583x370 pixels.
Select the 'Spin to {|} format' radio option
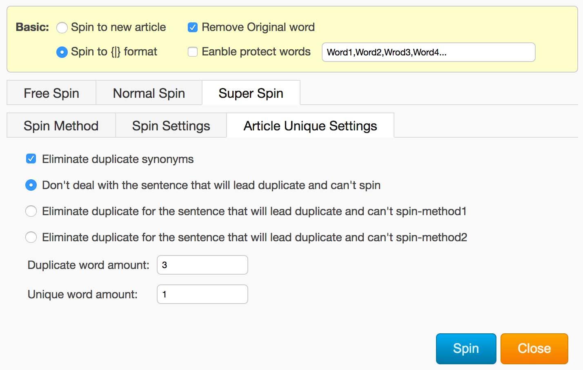(x=62, y=52)
